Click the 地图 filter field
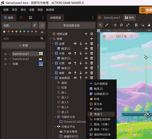The width and height of the screenshot is (152, 139). click(16, 26)
